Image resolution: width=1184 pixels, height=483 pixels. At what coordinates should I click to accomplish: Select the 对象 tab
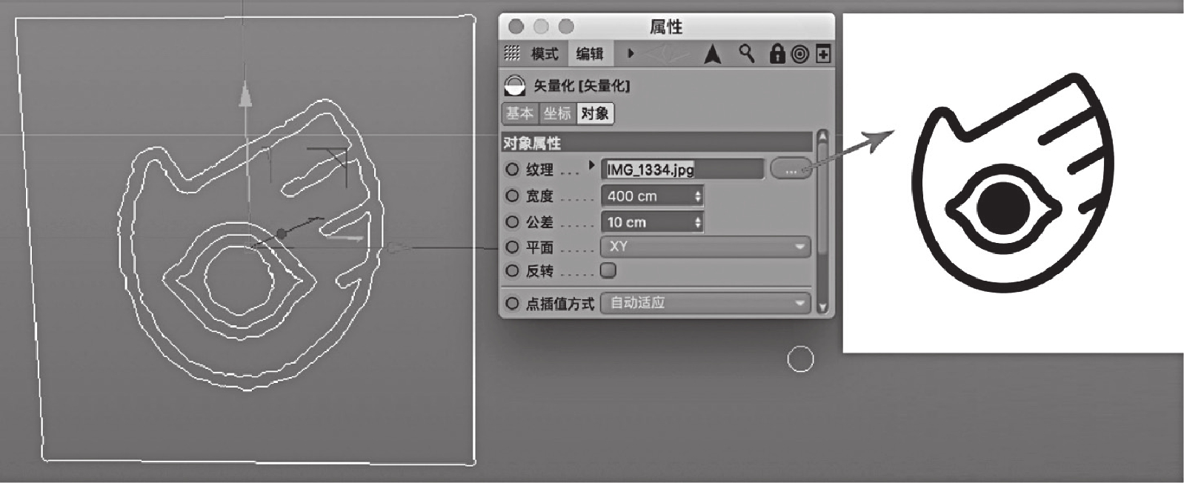tap(595, 113)
